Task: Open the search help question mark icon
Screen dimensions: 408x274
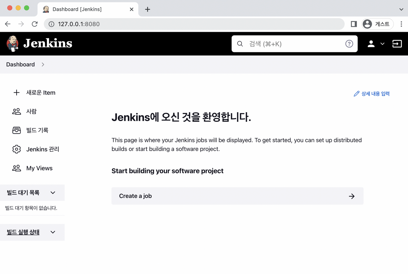Action: pos(349,44)
